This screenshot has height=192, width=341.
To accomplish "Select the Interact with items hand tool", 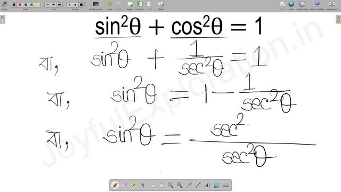I will pos(152,185).
